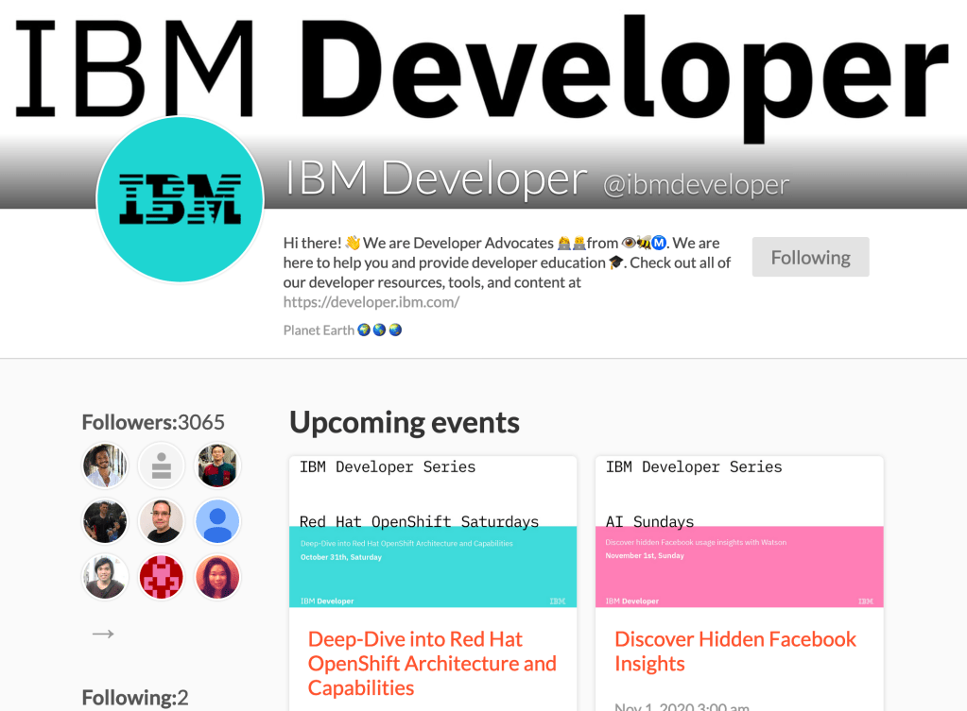Click the teal circular IBM avatar
The image size is (967, 711).
tap(180, 198)
